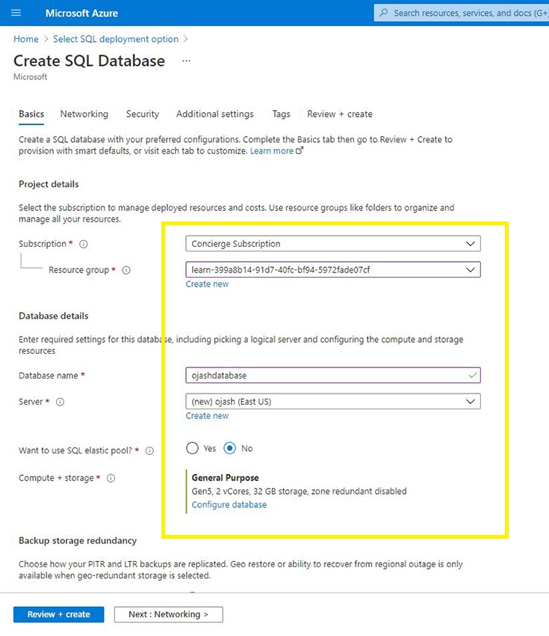Click the Azure search box
This screenshot has width=549, height=636.
pos(462,13)
